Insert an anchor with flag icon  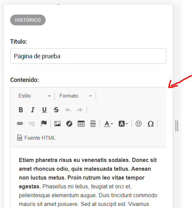tap(44, 124)
